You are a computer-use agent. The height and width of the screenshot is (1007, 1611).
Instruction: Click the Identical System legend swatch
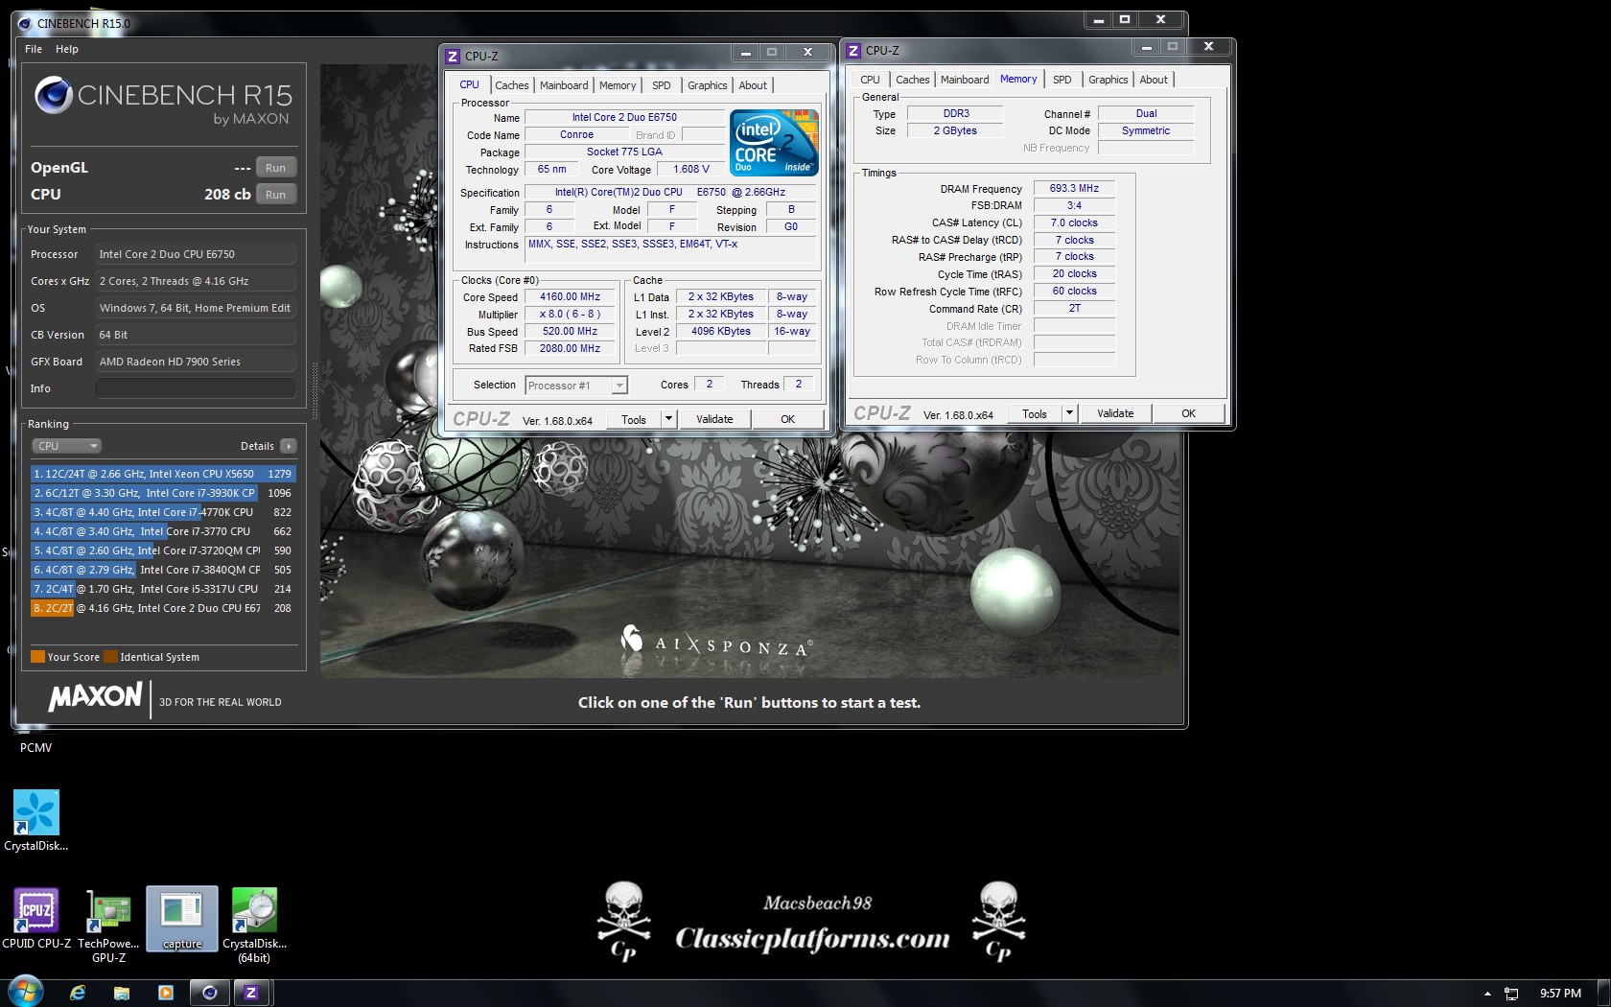point(110,657)
